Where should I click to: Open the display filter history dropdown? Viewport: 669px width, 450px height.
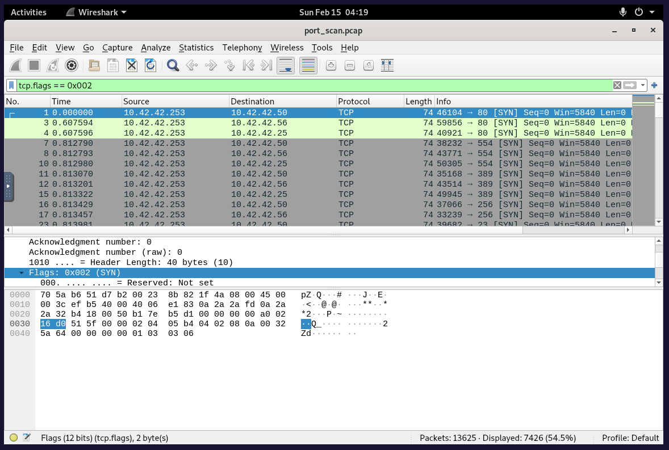tap(643, 85)
